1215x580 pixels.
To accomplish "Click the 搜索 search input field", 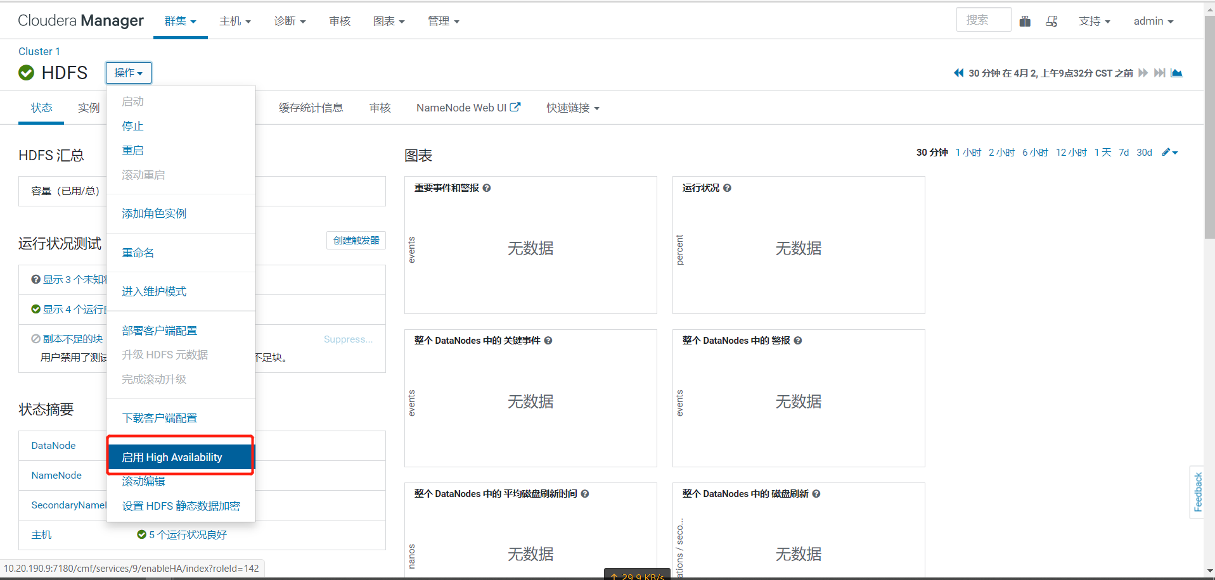I will tap(984, 20).
